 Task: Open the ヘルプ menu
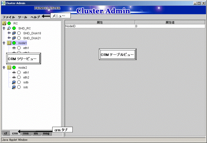coord(35,17)
